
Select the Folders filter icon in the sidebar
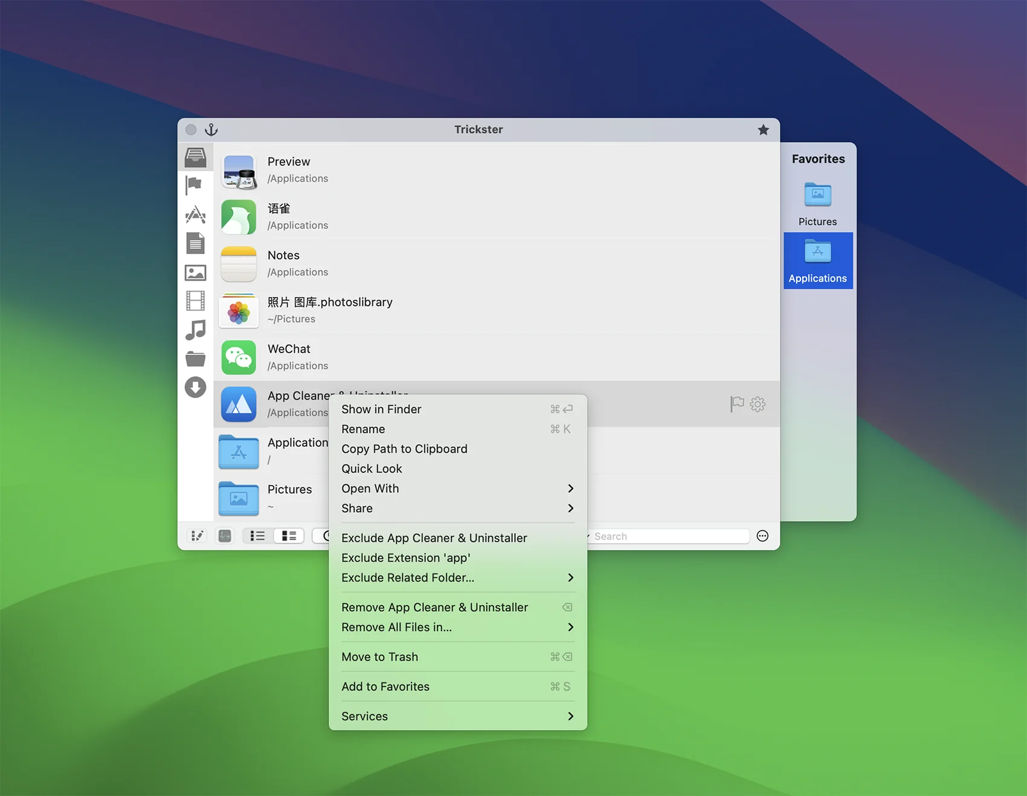[x=195, y=359]
